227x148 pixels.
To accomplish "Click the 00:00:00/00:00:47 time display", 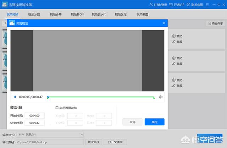I will [x=31, y=97].
